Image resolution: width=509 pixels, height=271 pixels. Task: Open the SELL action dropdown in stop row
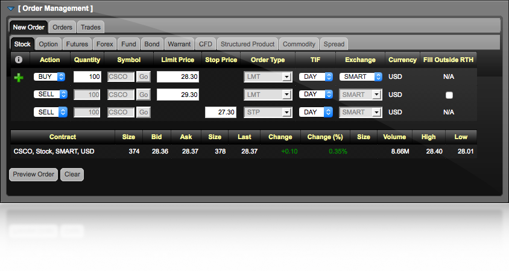coord(50,112)
